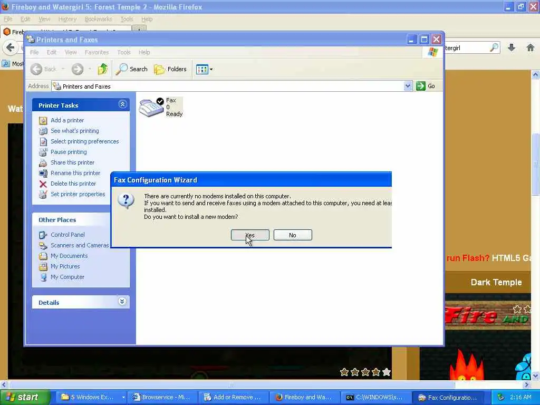Screen dimensions: 540x405
Task: Click the Up folder toolbar icon
Action: pyautogui.click(x=102, y=69)
